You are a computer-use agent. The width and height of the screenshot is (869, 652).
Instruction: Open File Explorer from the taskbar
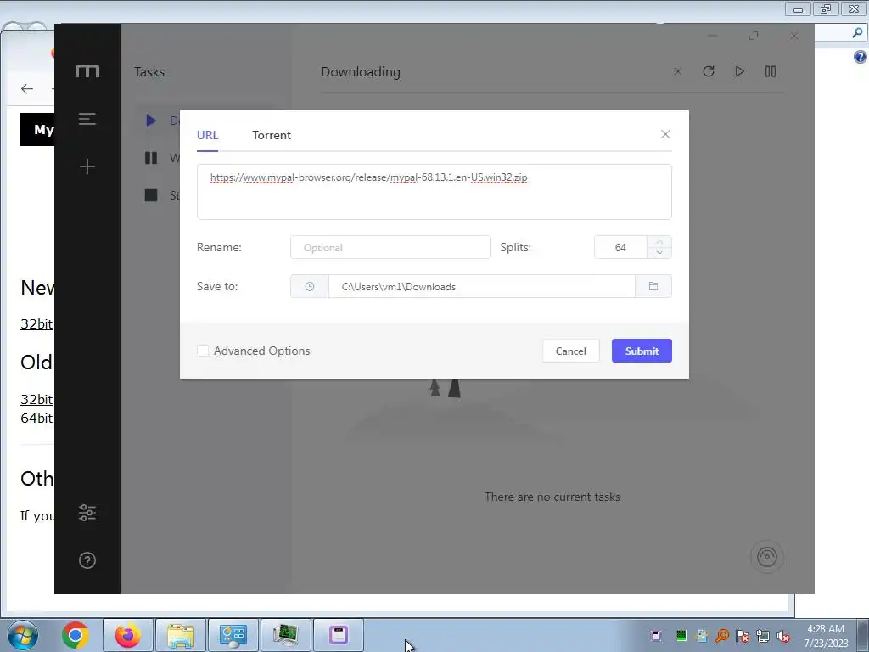pyautogui.click(x=181, y=635)
